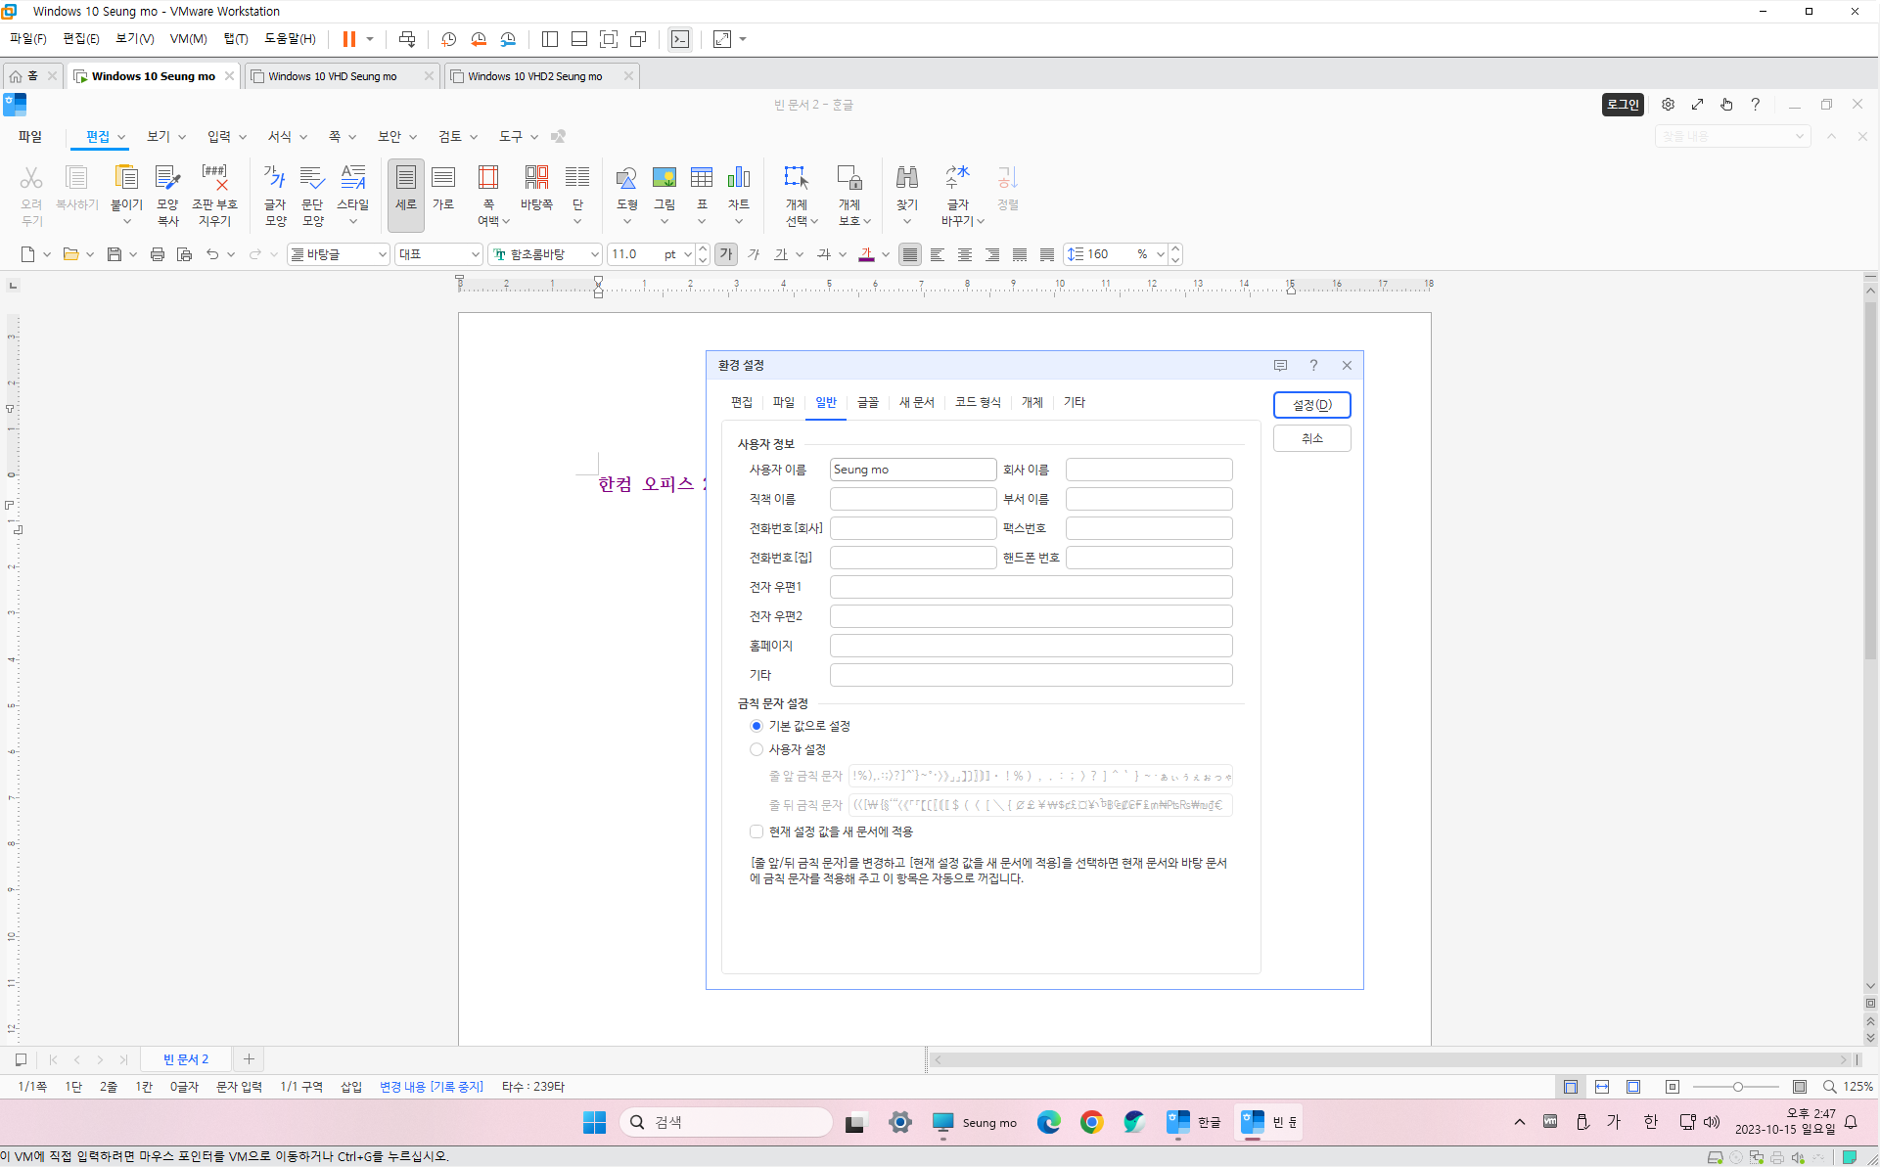Open the 함초롬바탕 font dropdown

593,254
